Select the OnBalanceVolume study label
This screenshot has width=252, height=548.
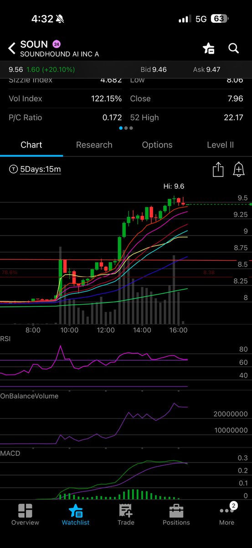30,396
